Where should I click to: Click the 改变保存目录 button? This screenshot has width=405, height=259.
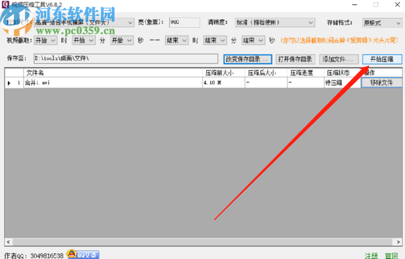click(248, 59)
